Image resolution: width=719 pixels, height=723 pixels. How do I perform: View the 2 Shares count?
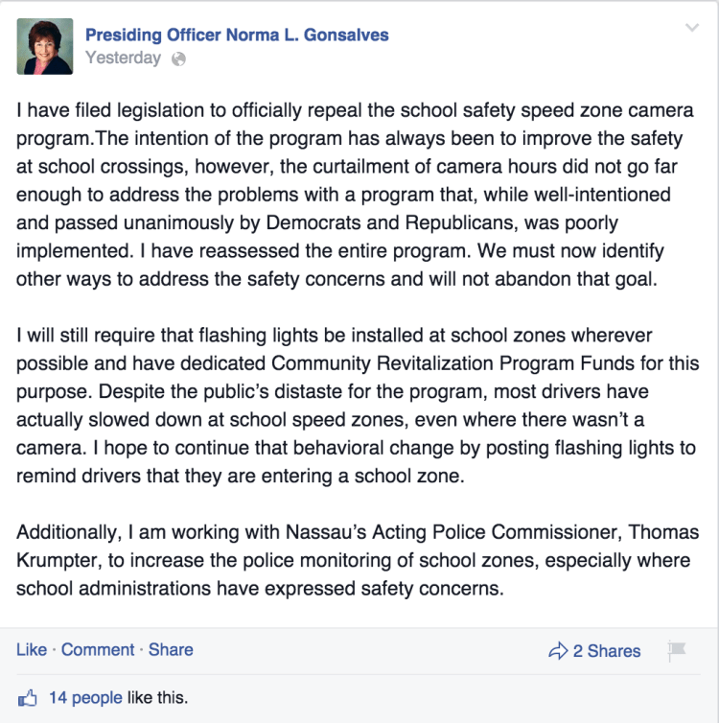click(x=607, y=651)
